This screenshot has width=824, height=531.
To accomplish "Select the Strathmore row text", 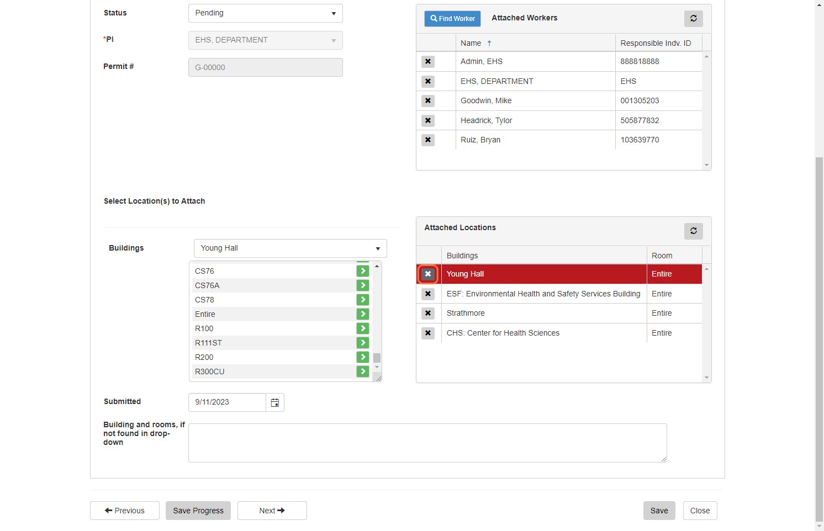I will pyautogui.click(x=466, y=313).
